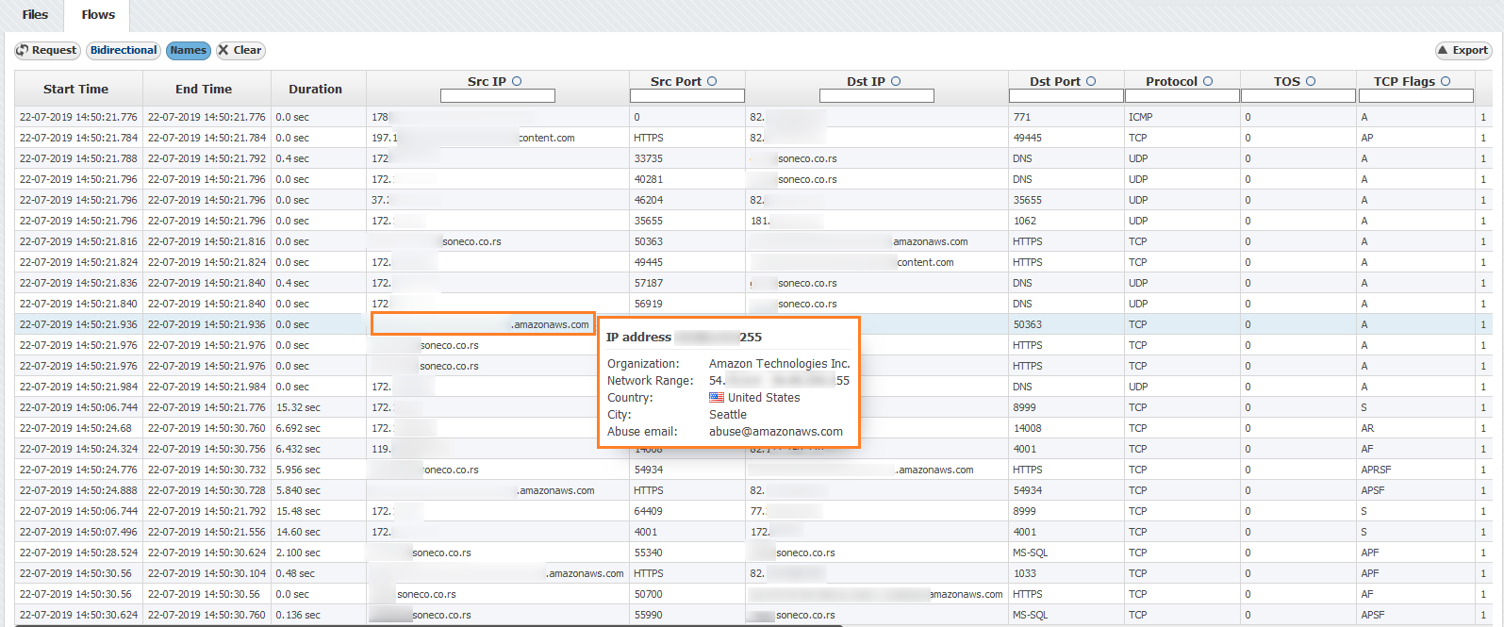This screenshot has height=627, width=1504.
Task: Select the circle next to Src Port header
Action: pyautogui.click(x=712, y=82)
